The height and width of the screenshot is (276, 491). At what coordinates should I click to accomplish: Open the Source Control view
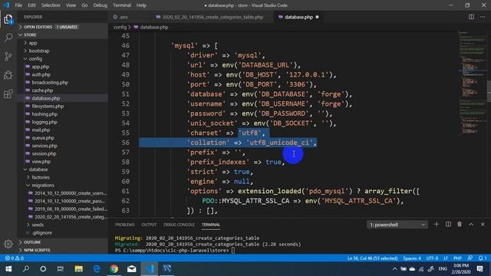coord(8,56)
